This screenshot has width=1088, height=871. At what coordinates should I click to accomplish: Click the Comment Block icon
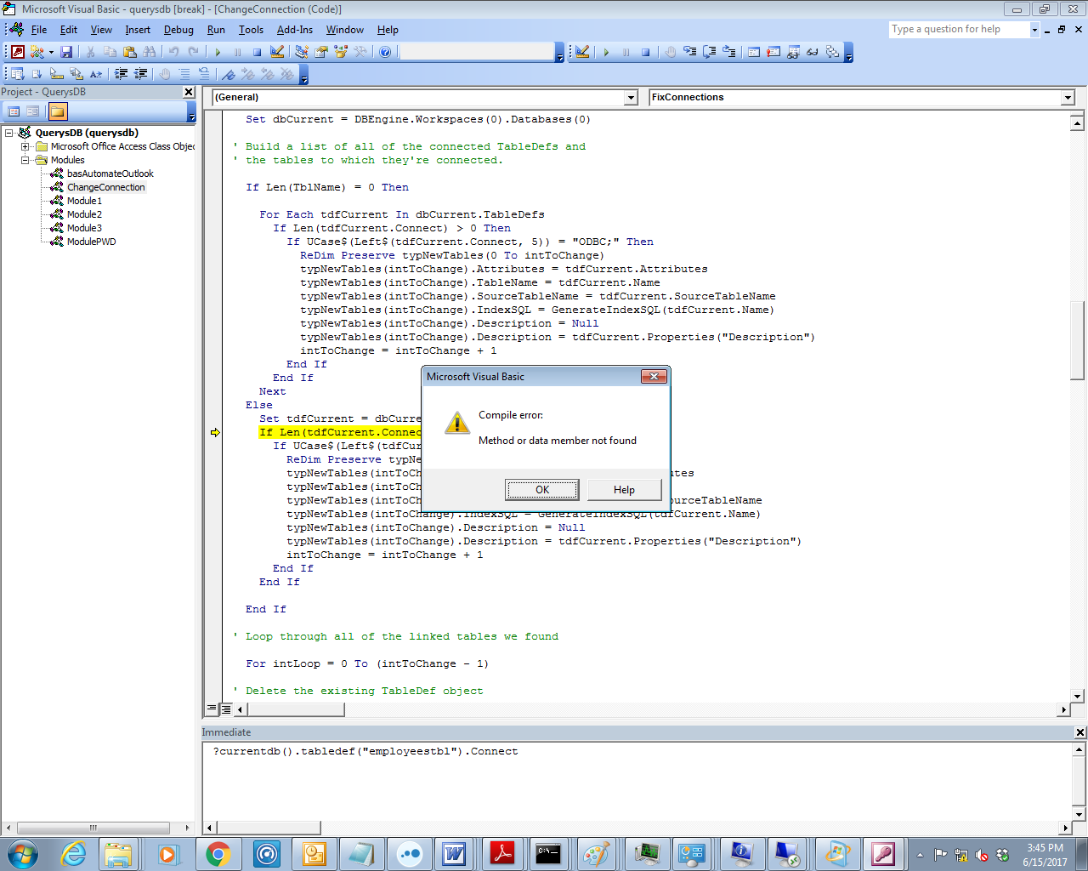tap(185, 74)
